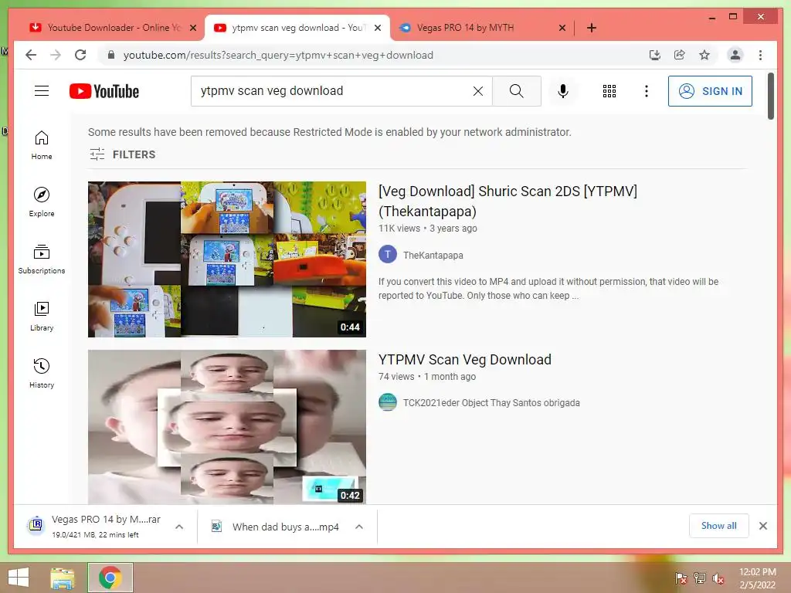
Task: Open the FILTERS options
Action: click(x=122, y=154)
